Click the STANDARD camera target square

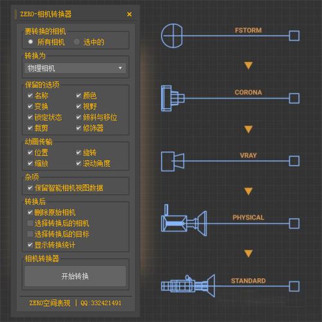(294, 287)
